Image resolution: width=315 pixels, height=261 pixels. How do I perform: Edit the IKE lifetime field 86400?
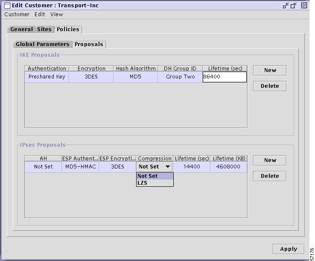pos(225,77)
